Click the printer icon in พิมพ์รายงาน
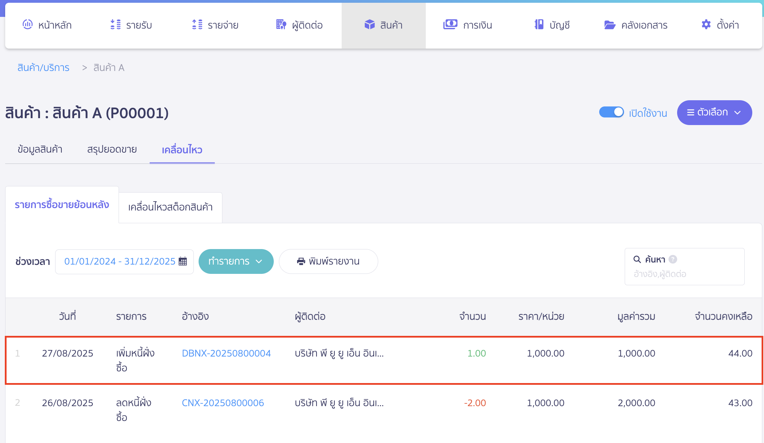The image size is (764, 443). click(x=301, y=261)
